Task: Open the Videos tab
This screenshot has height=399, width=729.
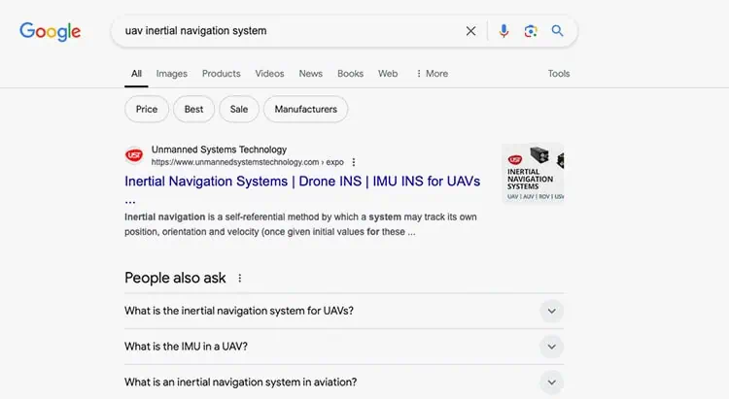Action: click(269, 74)
